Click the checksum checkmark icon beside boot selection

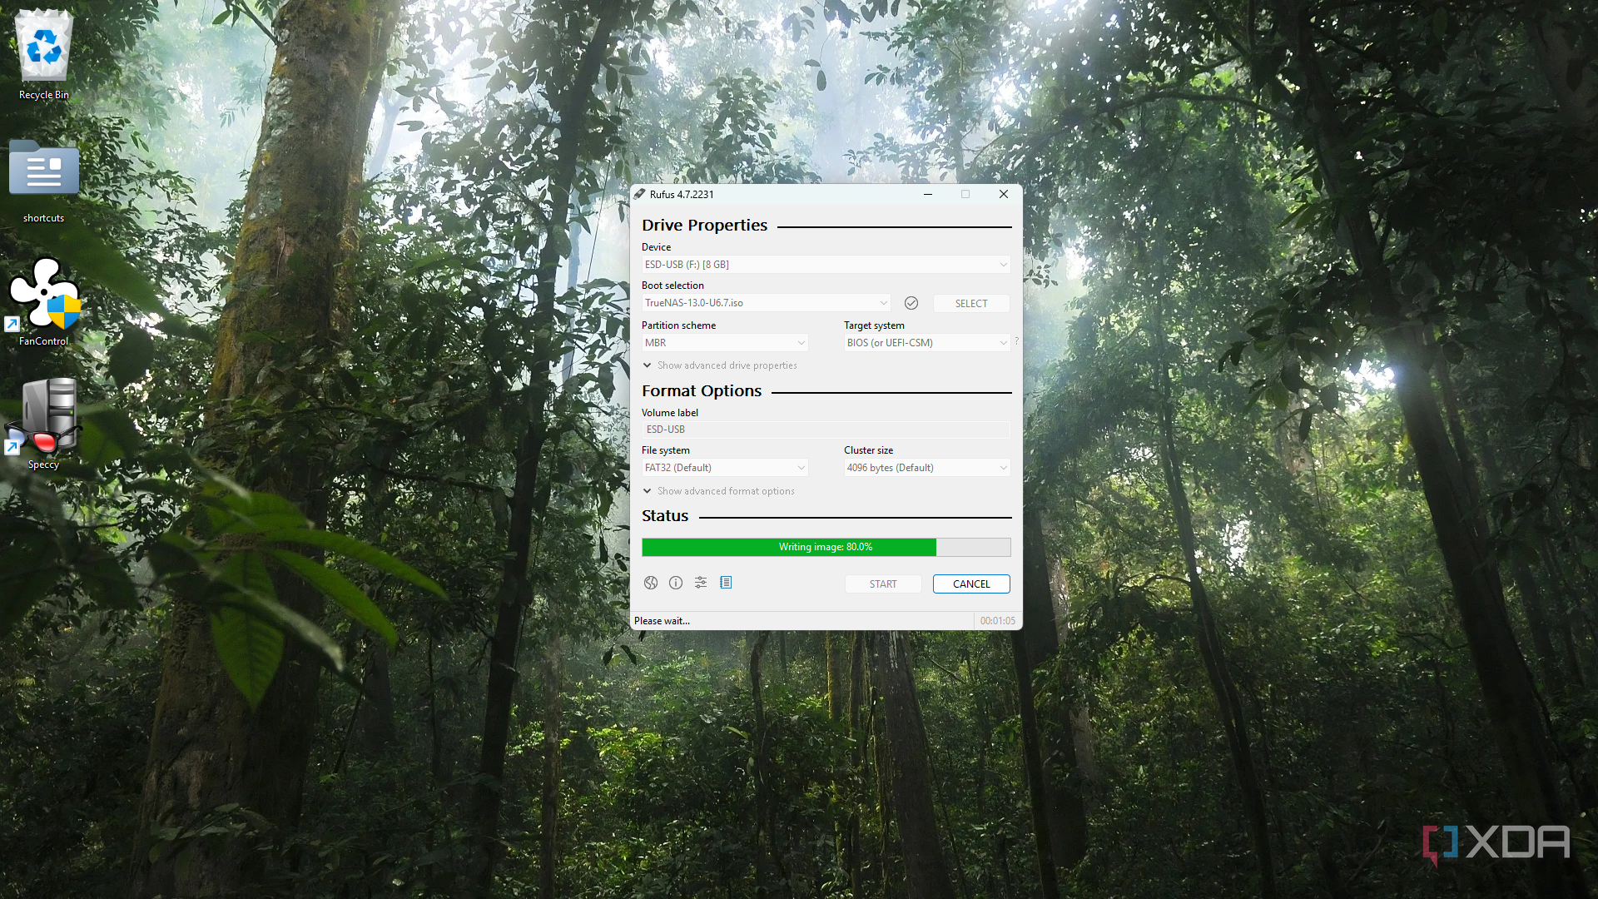[911, 303]
